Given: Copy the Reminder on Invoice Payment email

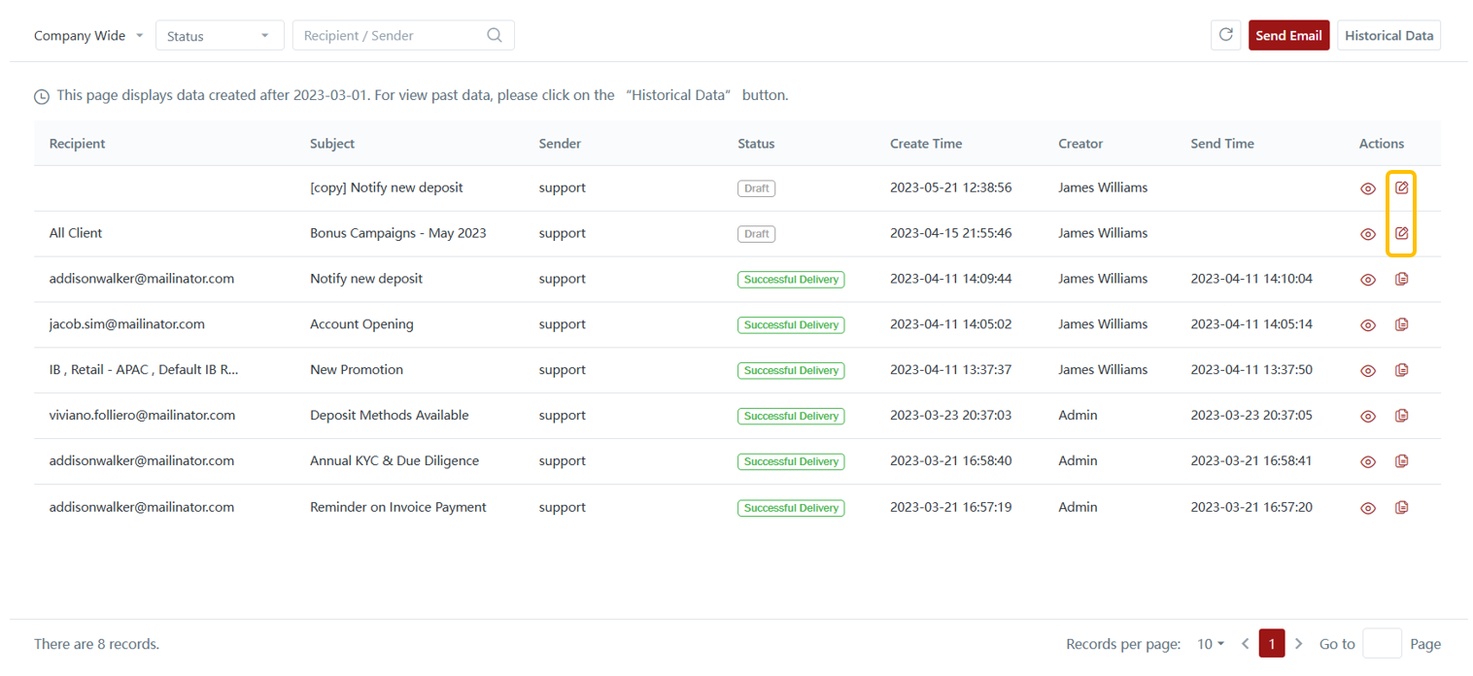Looking at the screenshot, I should tap(1401, 507).
